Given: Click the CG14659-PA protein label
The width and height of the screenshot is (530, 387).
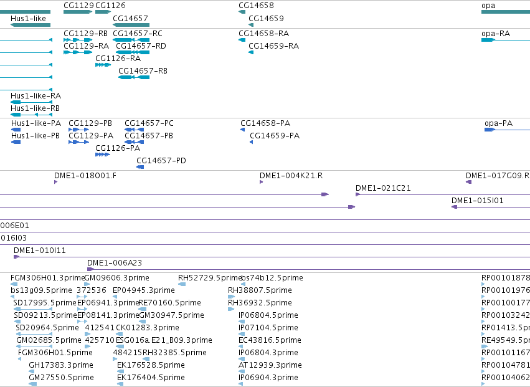Looking at the screenshot, I should (x=275, y=136).
